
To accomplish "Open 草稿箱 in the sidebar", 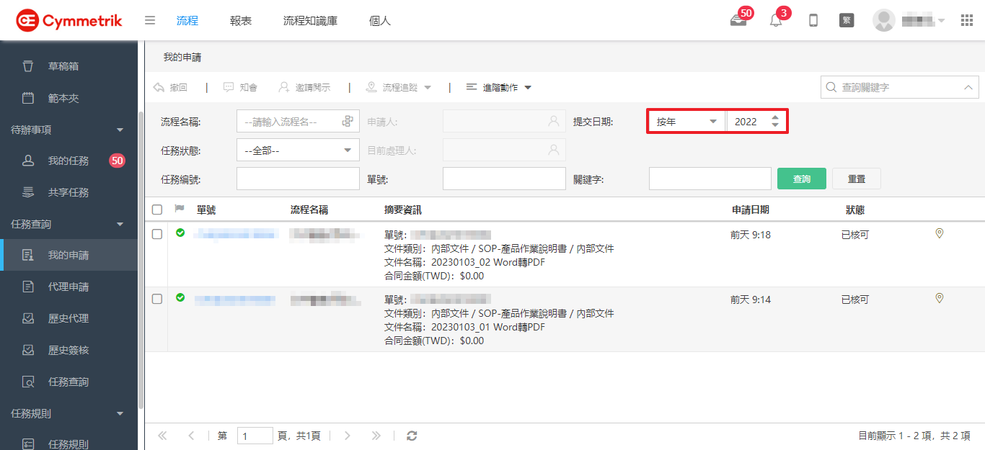I will click(69, 66).
